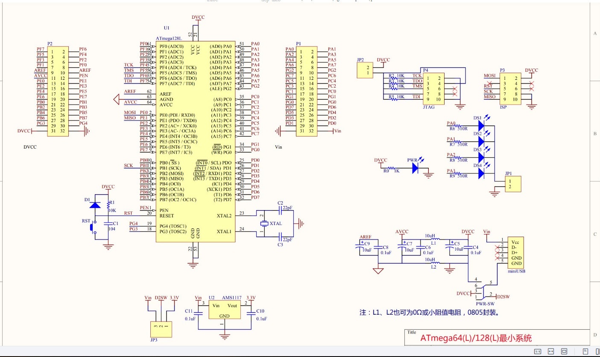Click the L1 inductor designator
600x357 pixels.
433,242
